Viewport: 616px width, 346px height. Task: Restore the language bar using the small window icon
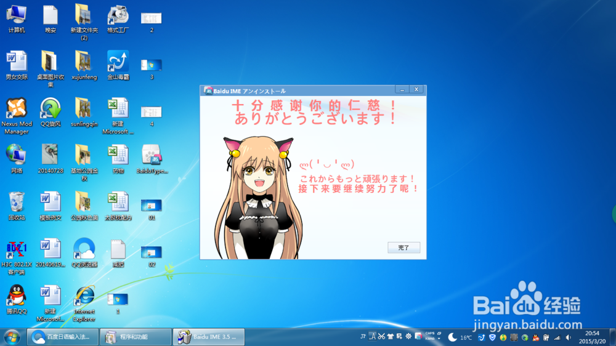pos(439,334)
